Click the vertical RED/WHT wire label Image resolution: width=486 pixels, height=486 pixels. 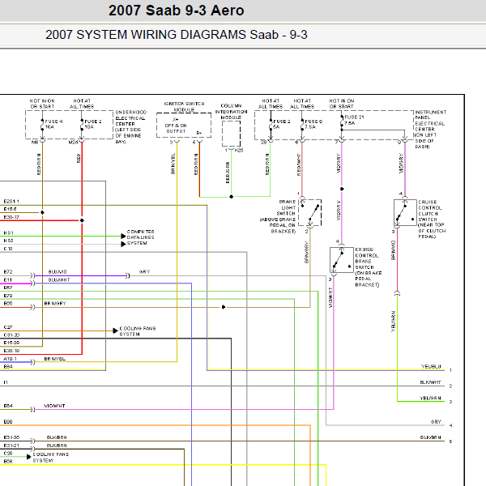pos(299,165)
